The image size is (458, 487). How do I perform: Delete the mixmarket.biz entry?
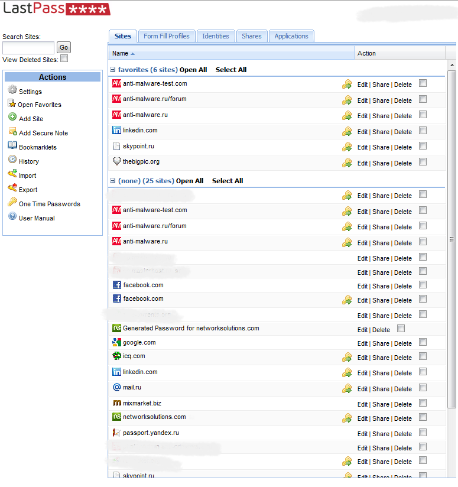coord(402,404)
